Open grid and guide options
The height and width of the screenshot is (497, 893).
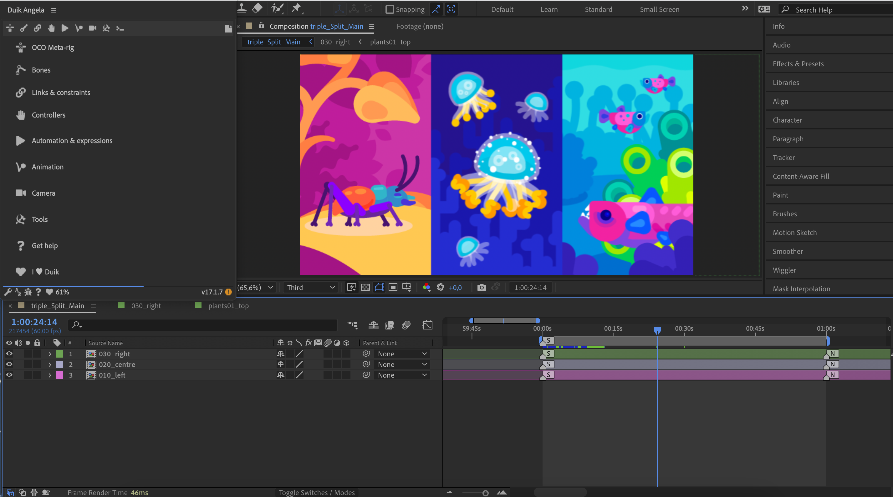(406, 288)
